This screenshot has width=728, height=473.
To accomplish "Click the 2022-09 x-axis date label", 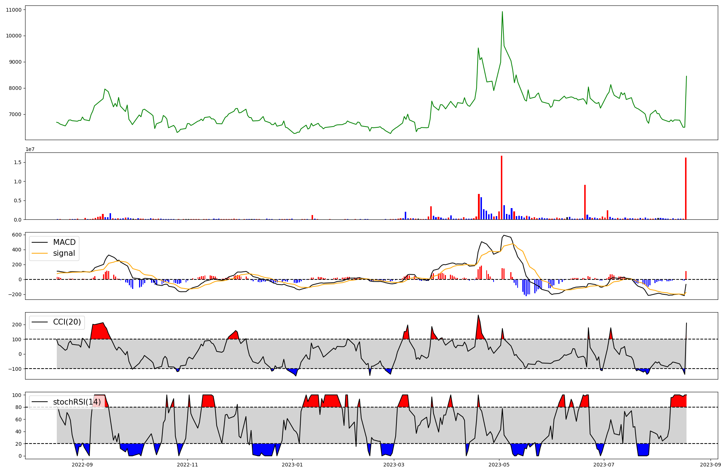I will click(83, 465).
